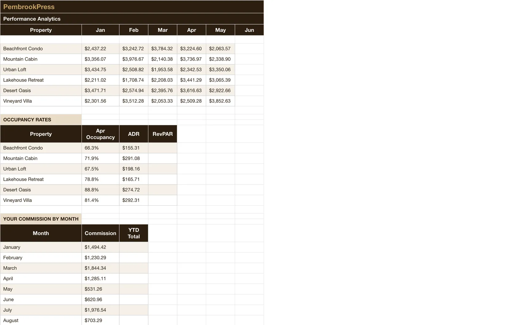Click the August month label cell
The image size is (506, 325).
tap(41, 320)
